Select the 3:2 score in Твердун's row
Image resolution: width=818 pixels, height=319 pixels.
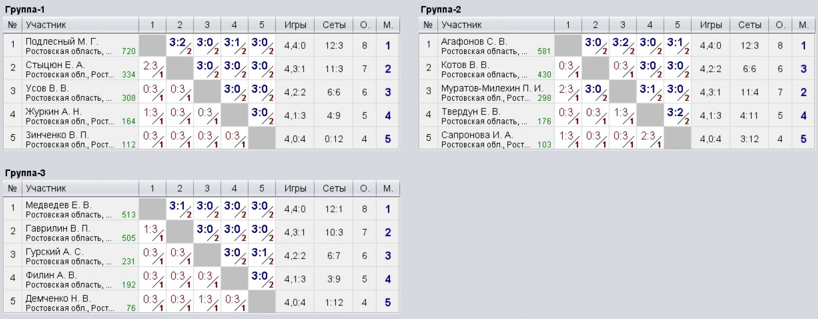point(677,115)
